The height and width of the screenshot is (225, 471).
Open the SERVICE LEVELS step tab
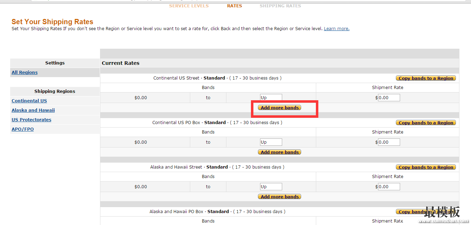pos(189,6)
